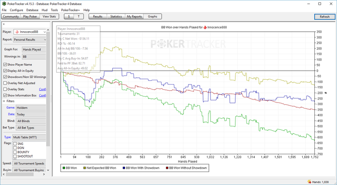
Task: Click the Configure link next to Overlay Stats
Action: click(42, 89)
